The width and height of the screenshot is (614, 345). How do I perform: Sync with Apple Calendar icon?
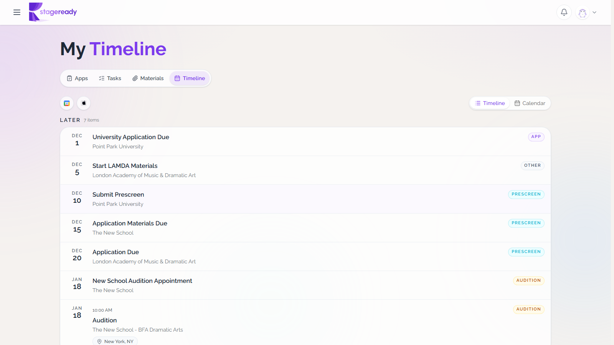click(84, 103)
